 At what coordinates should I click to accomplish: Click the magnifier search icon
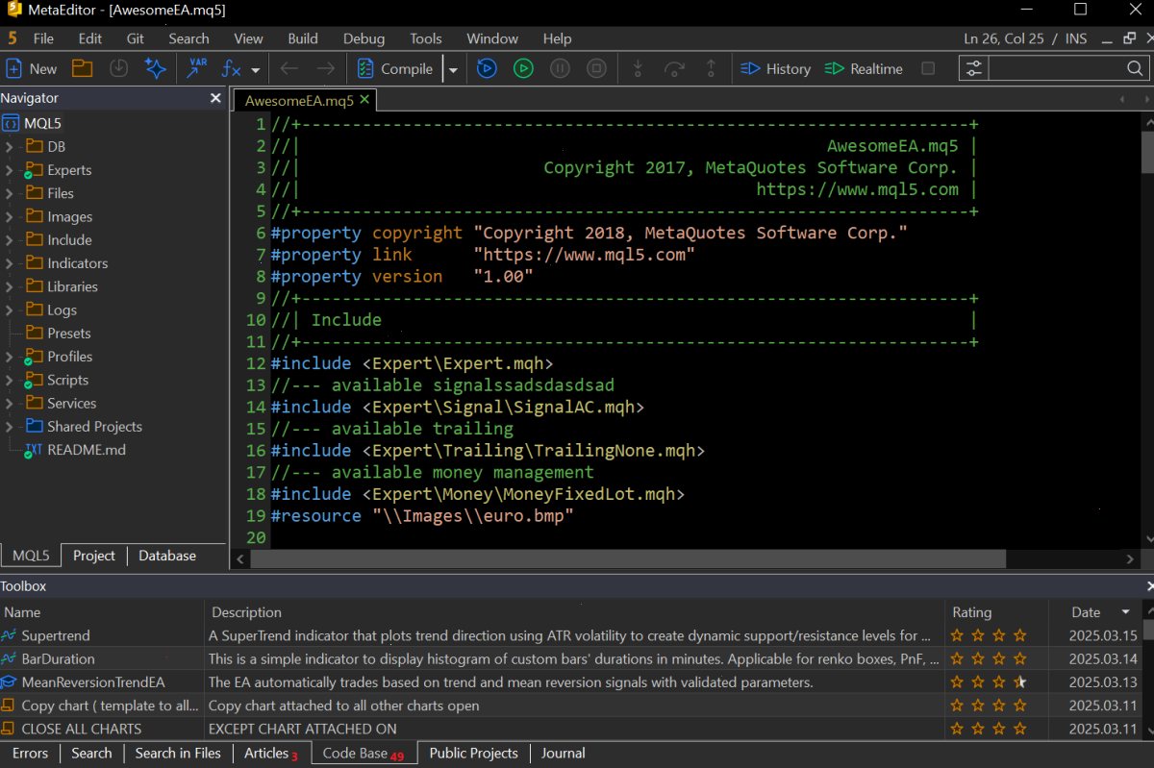coord(1135,68)
